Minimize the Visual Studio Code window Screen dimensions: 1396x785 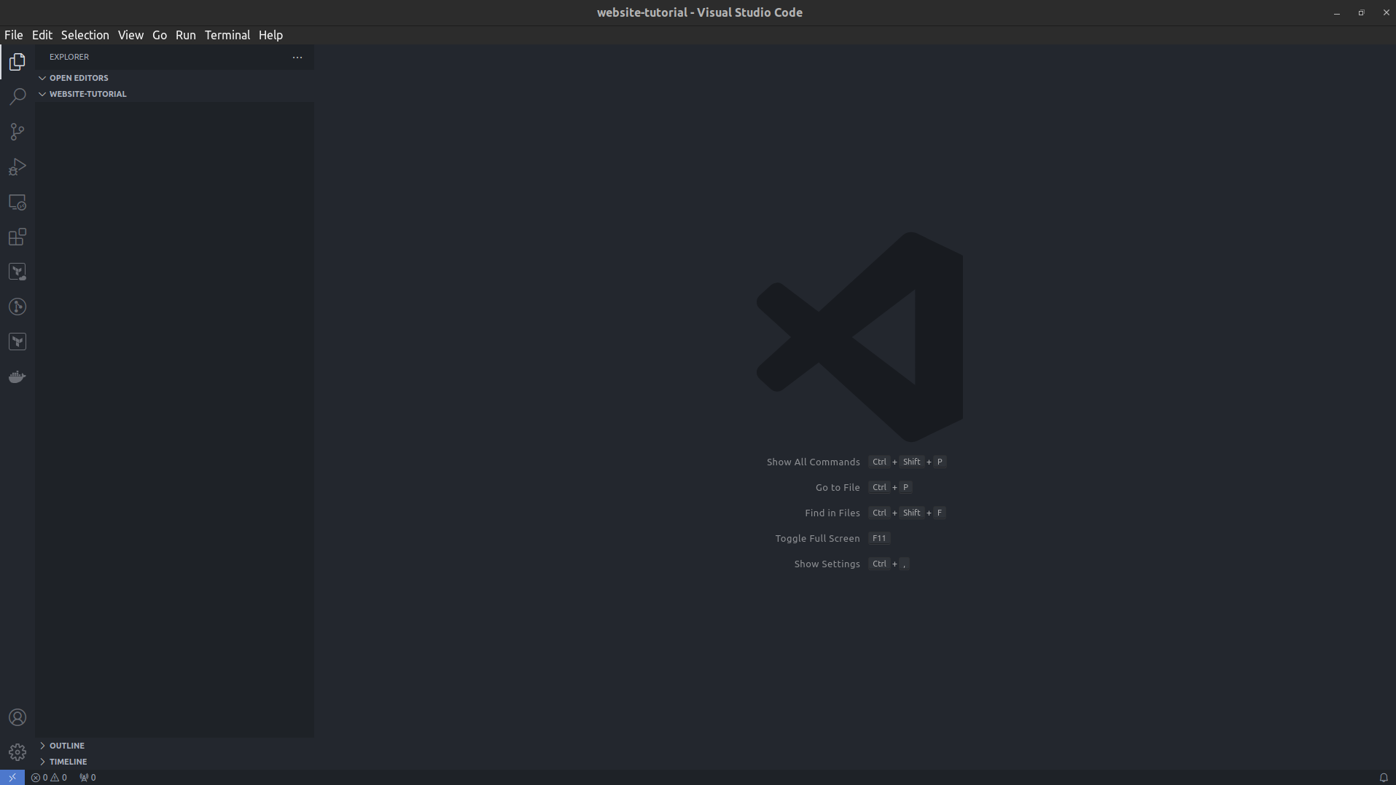(1337, 13)
